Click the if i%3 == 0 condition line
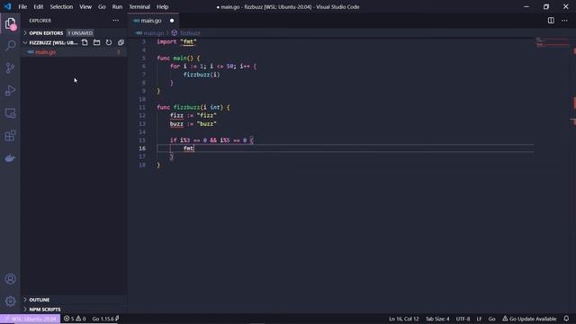 click(x=211, y=140)
